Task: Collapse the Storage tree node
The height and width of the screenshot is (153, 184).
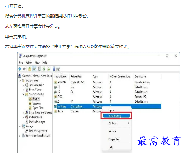Action: [x=20, y=126]
